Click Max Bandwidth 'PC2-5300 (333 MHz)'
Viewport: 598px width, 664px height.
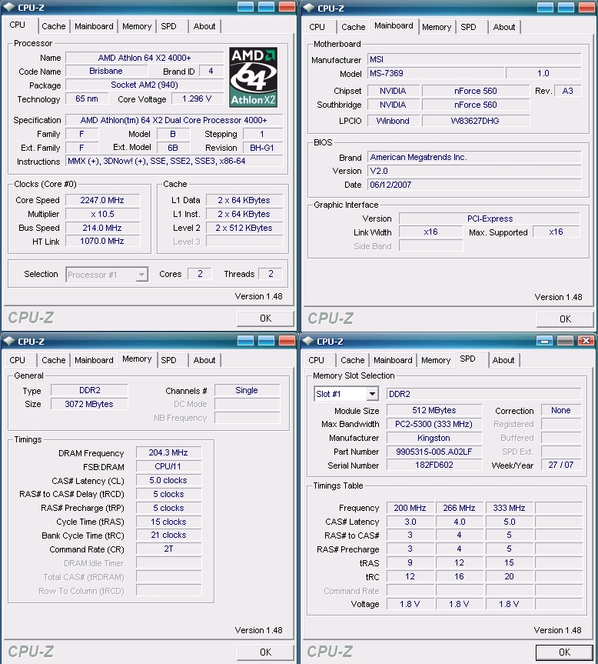[x=434, y=424]
